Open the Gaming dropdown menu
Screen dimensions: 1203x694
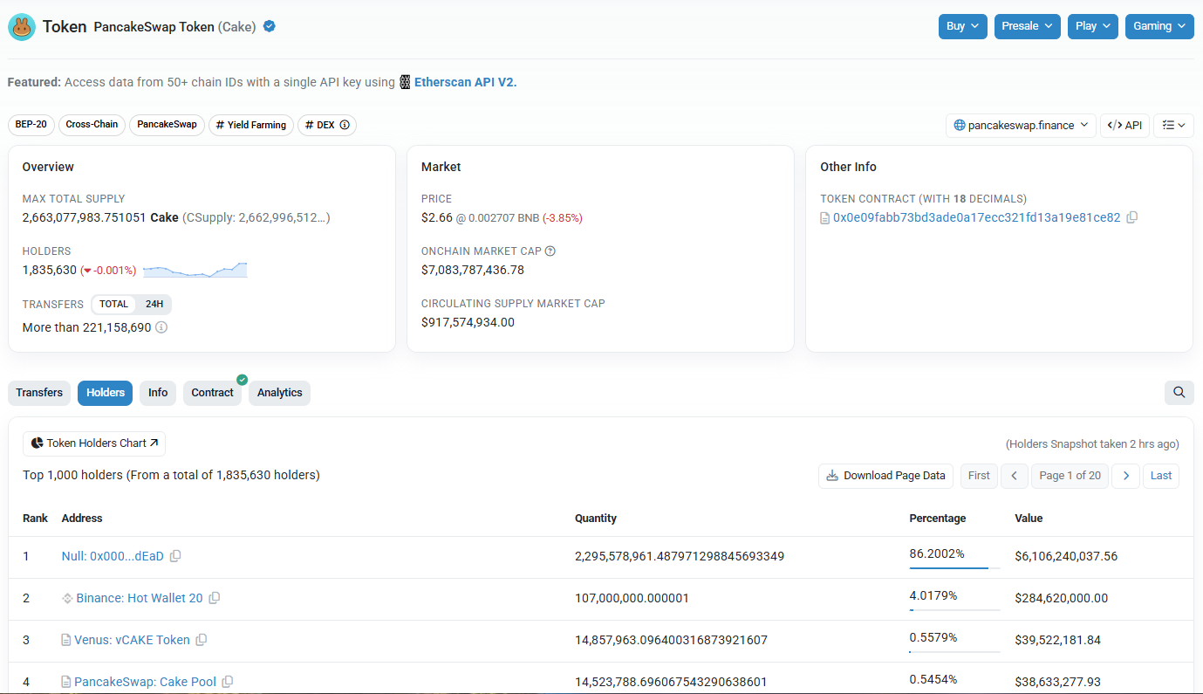[1159, 26]
